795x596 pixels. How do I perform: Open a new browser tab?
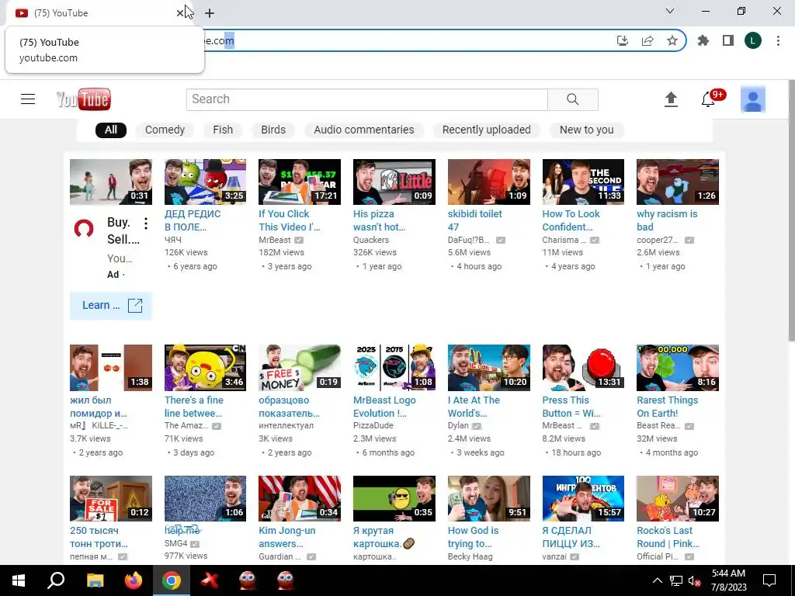pyautogui.click(x=210, y=13)
